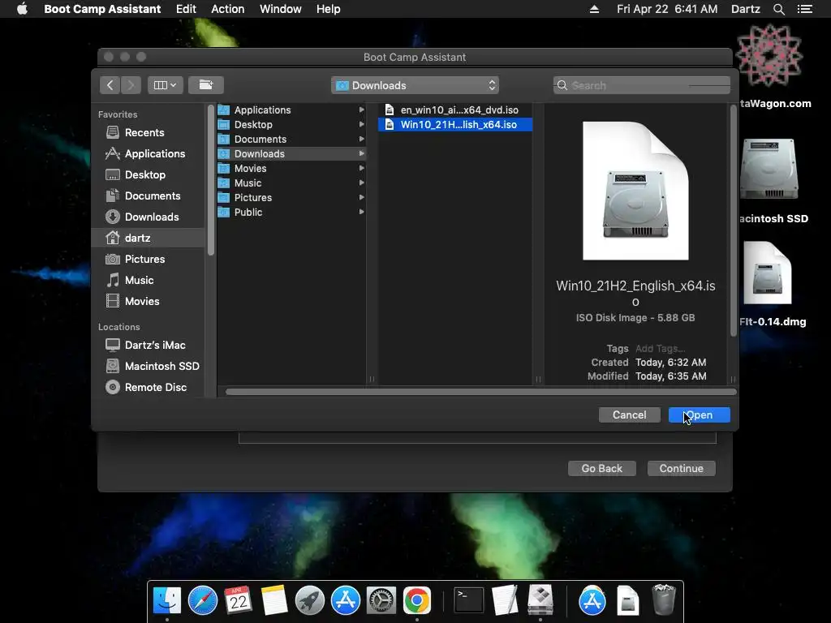Create a new folder button
Viewport: 831px width, 623px height.
205,85
